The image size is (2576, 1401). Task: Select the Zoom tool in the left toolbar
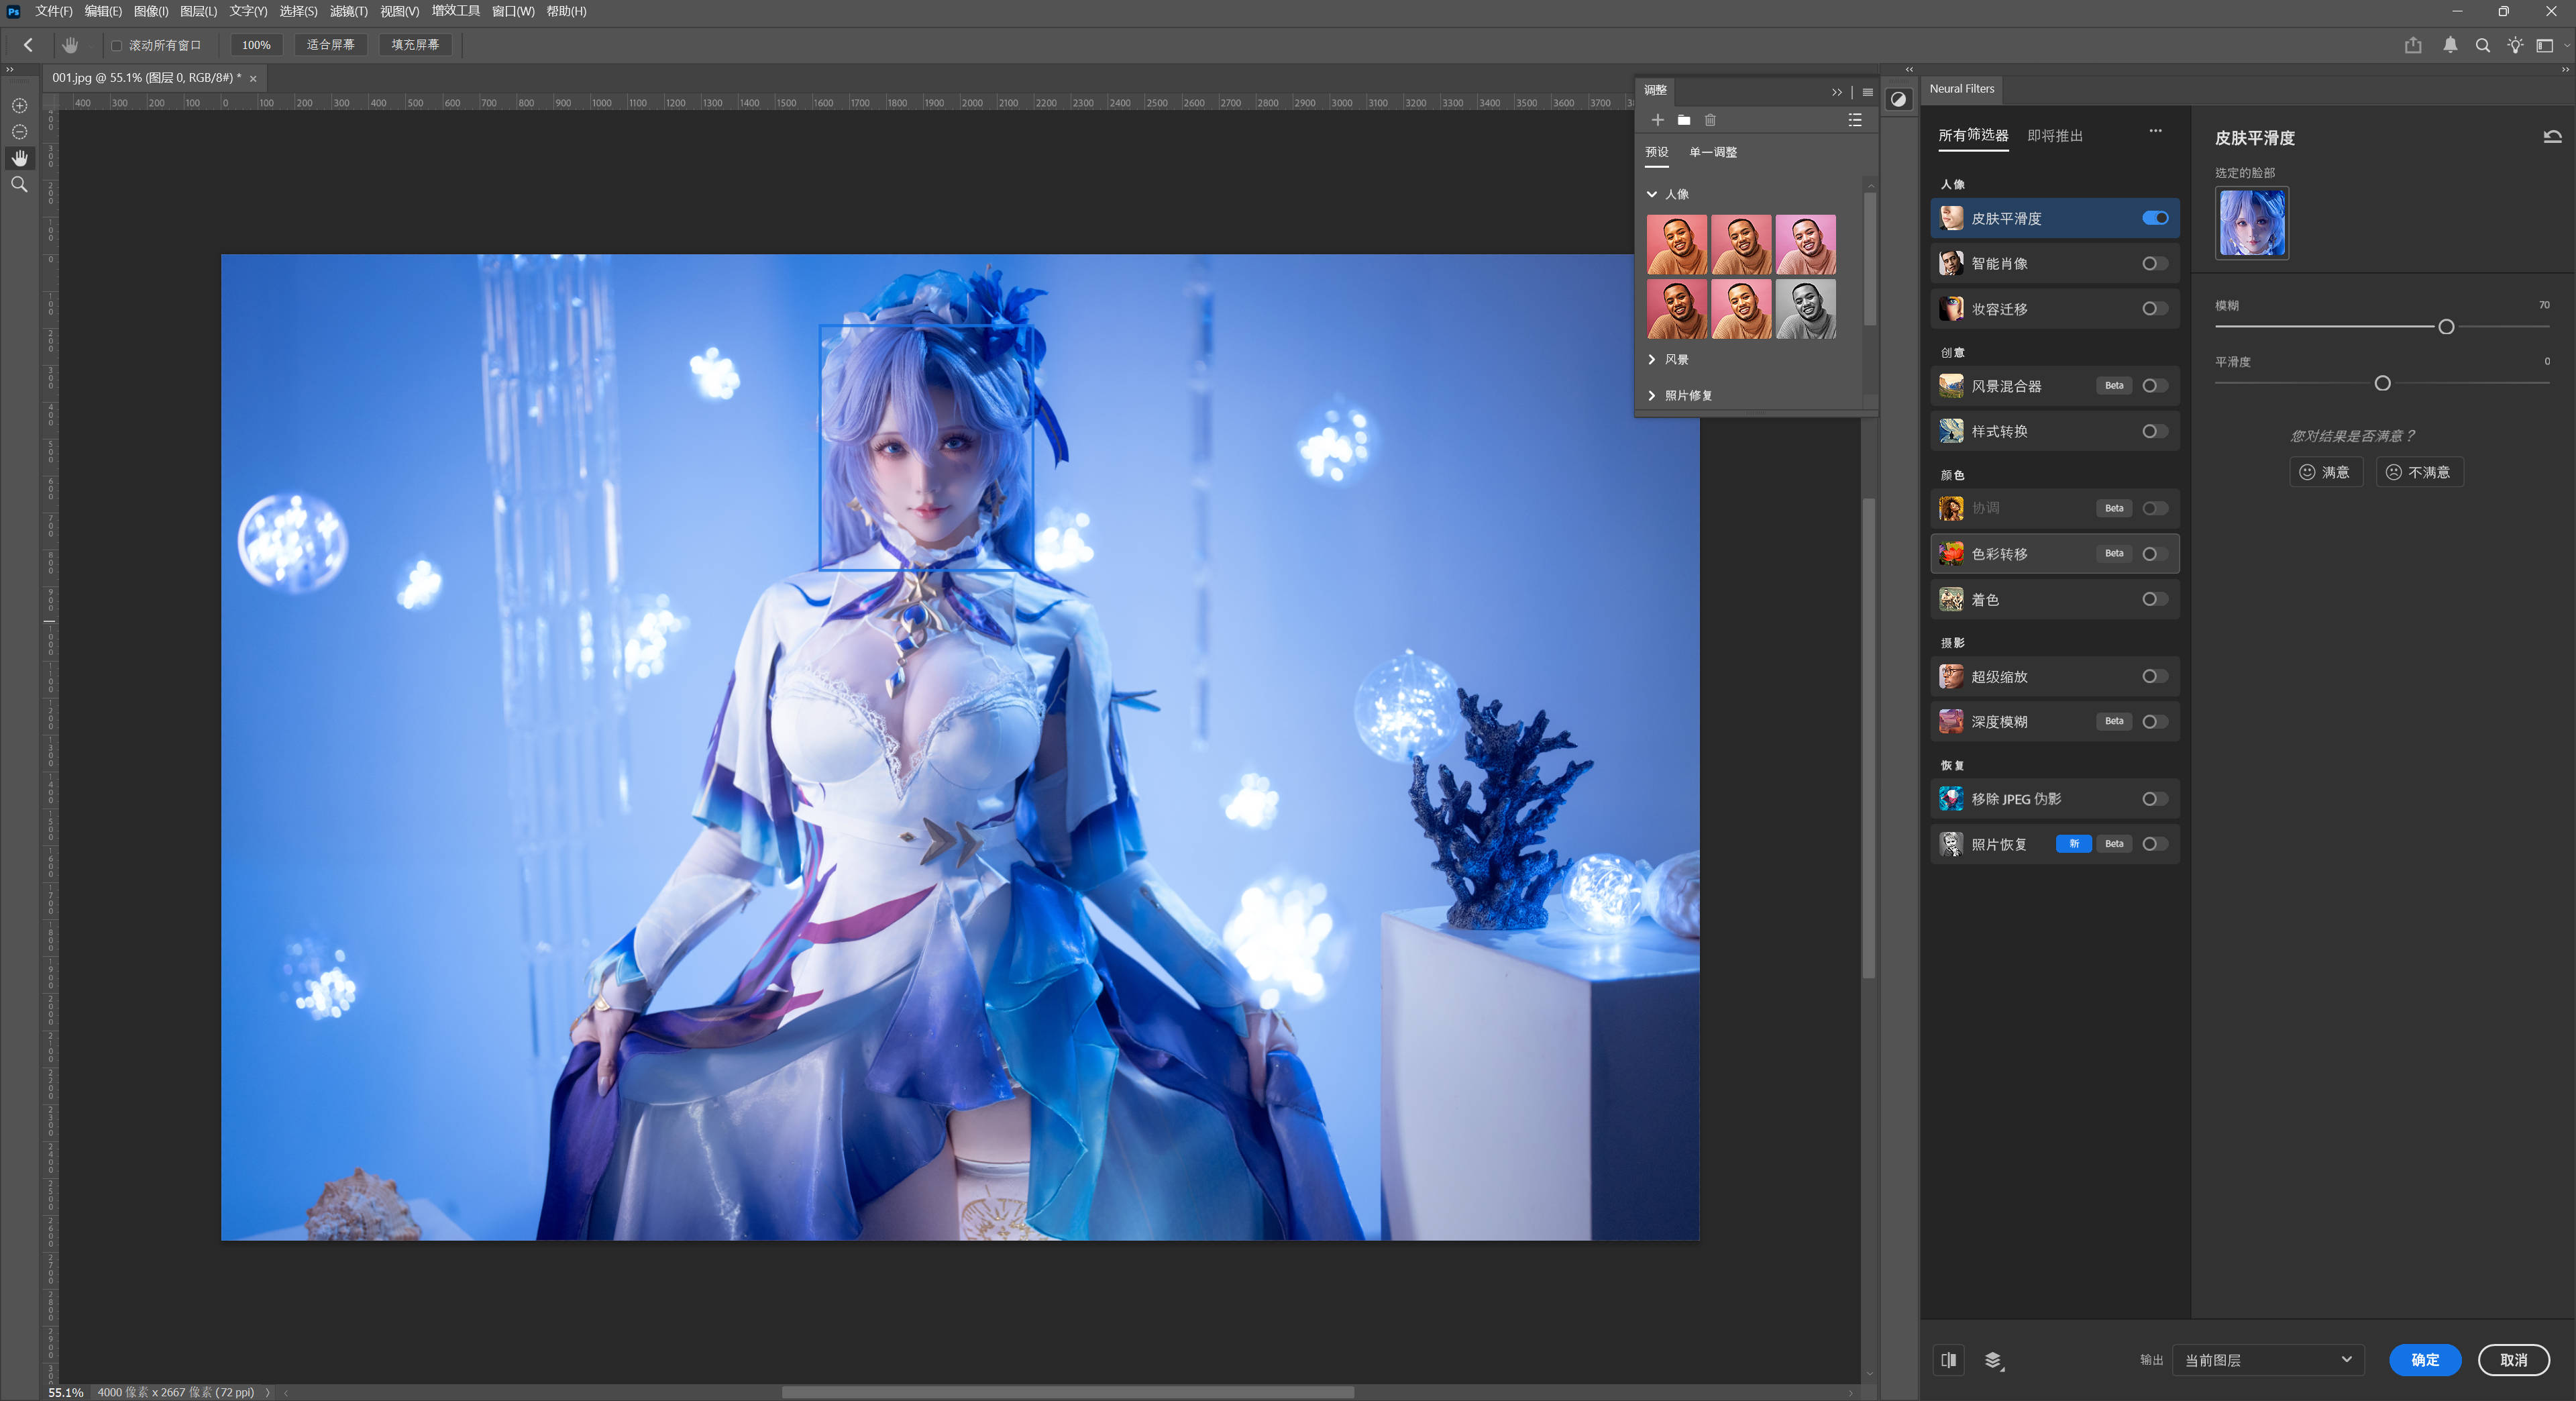(x=19, y=185)
